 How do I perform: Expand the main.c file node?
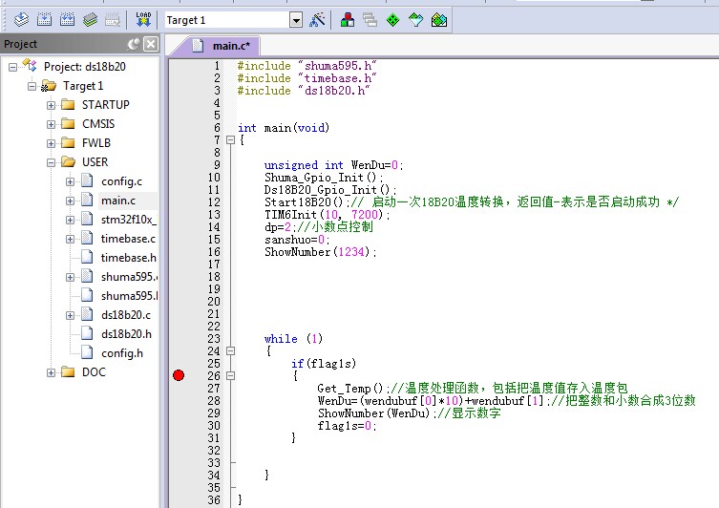pyautogui.click(x=70, y=201)
